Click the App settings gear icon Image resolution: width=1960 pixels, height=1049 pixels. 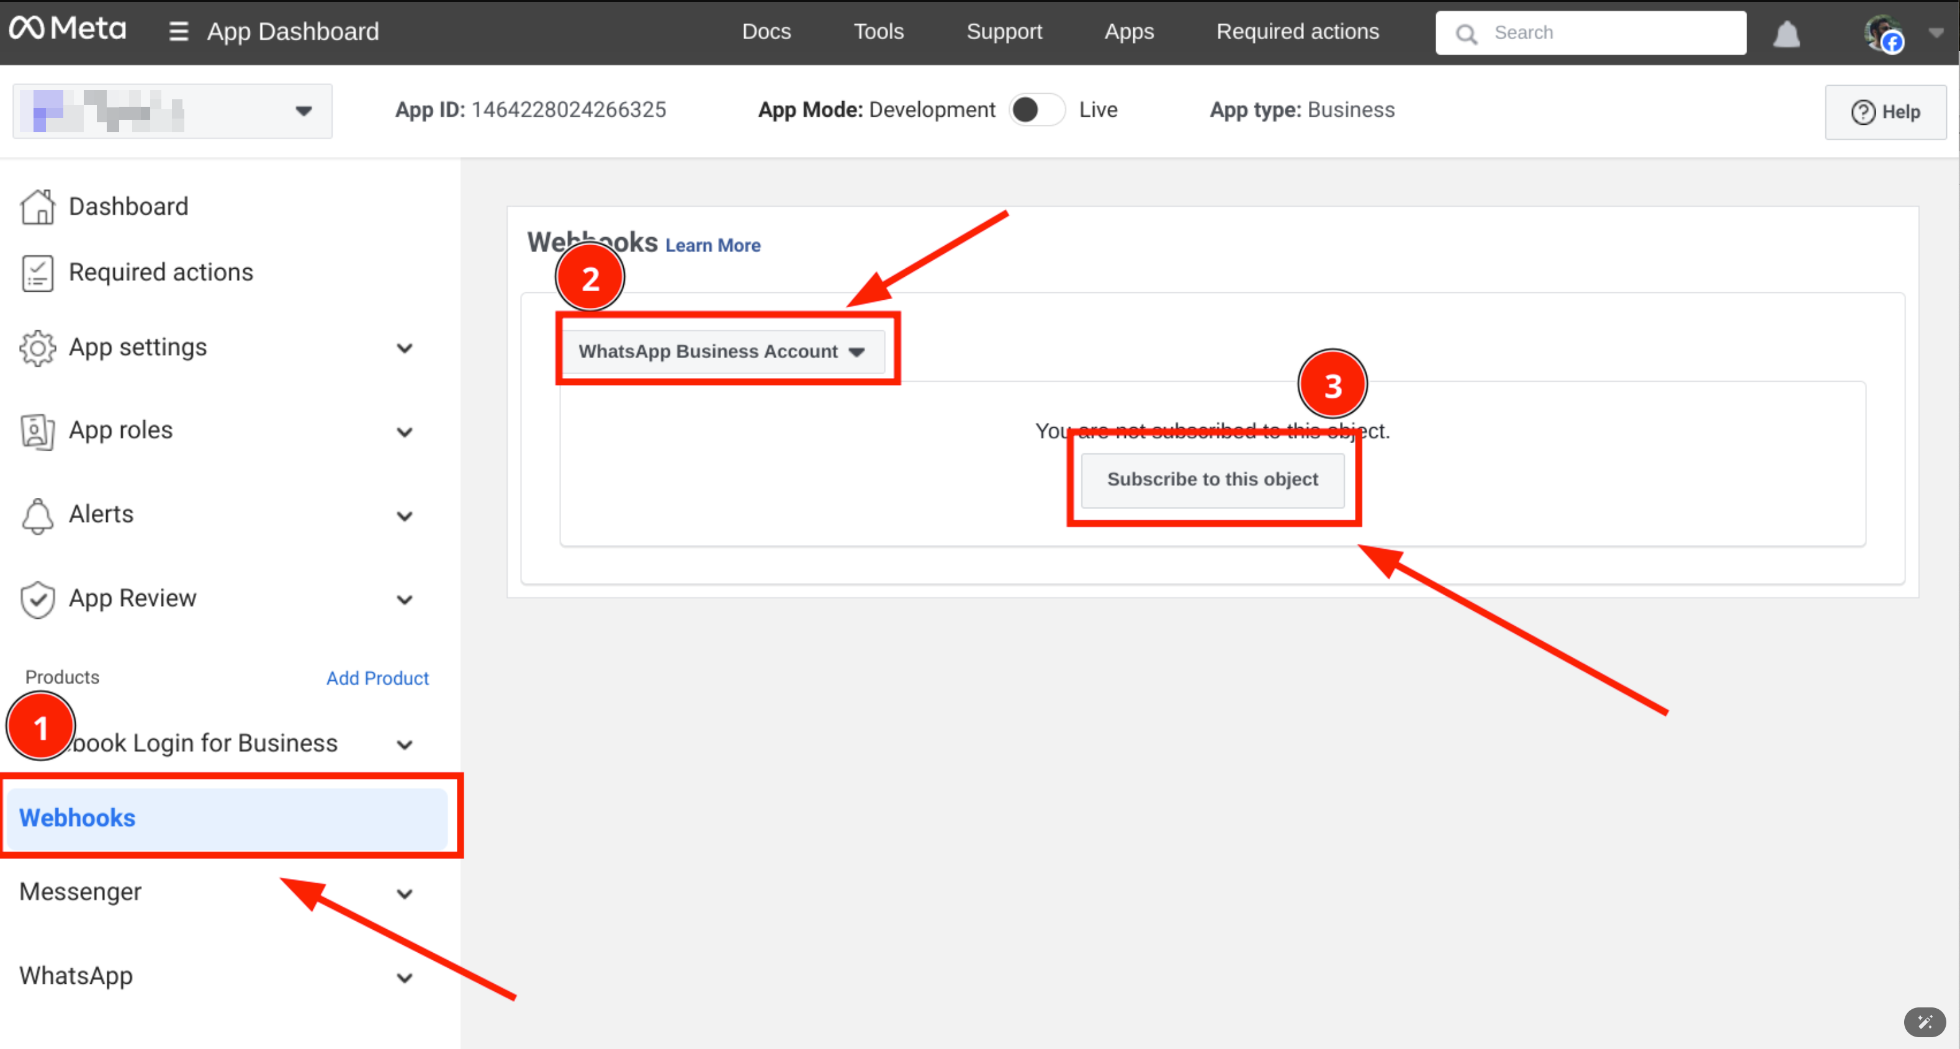(x=37, y=348)
